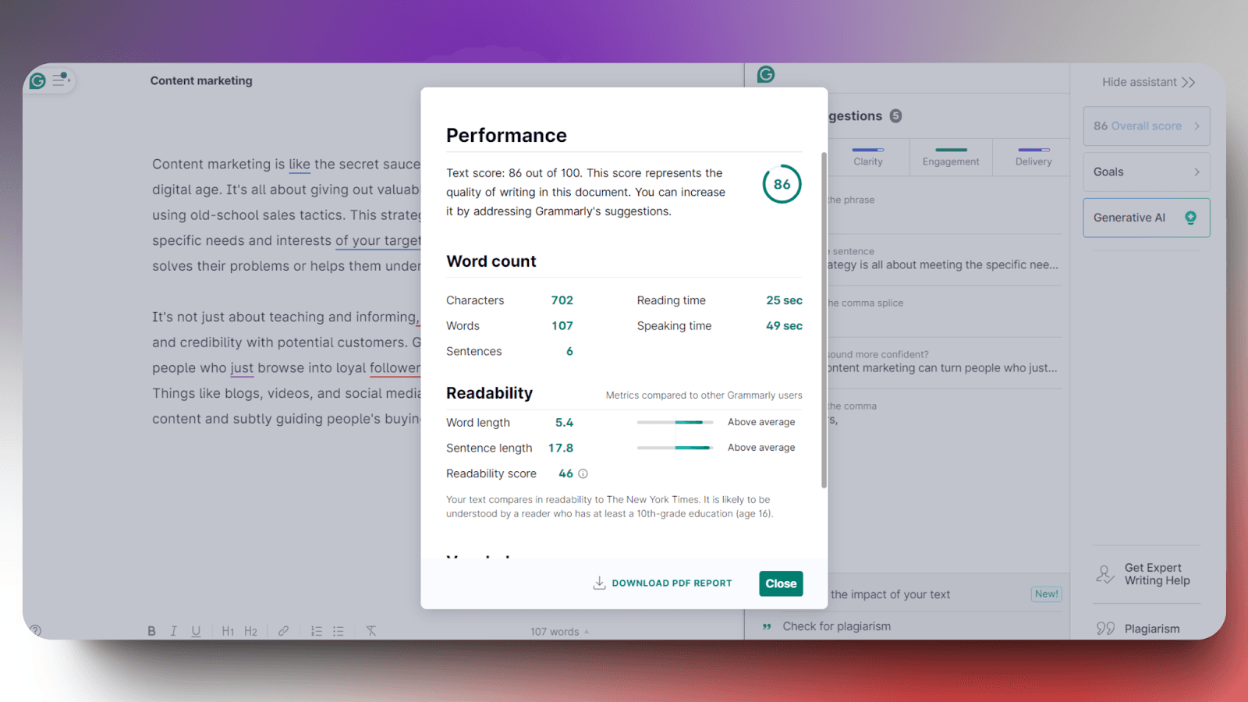Expand the Goals section

(x=1146, y=172)
